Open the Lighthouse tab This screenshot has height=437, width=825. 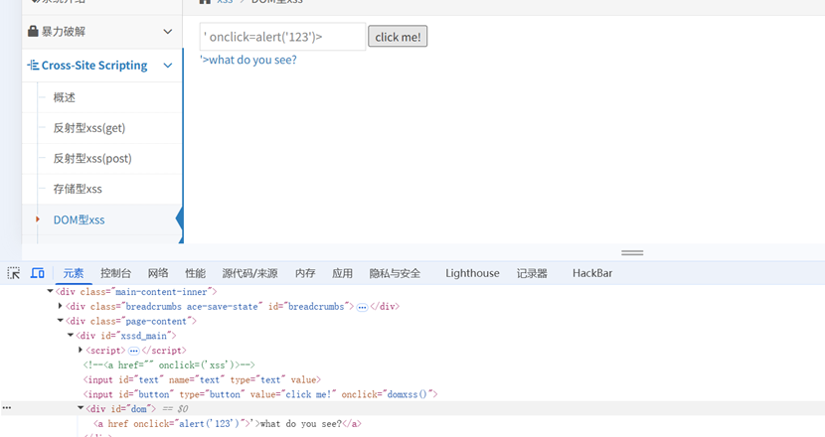pyautogui.click(x=472, y=273)
